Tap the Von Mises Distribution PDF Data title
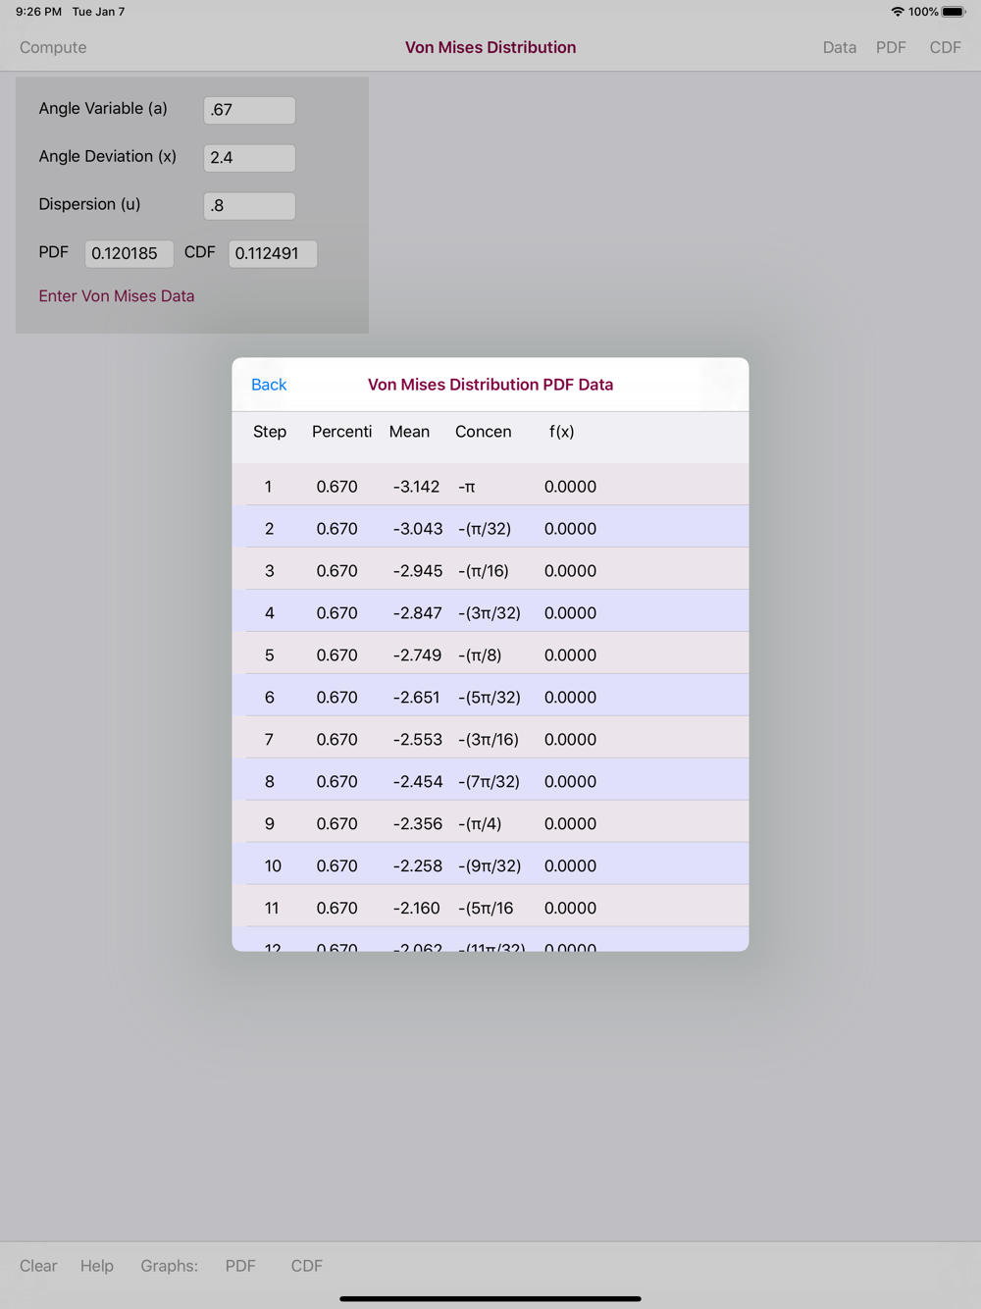 490,385
